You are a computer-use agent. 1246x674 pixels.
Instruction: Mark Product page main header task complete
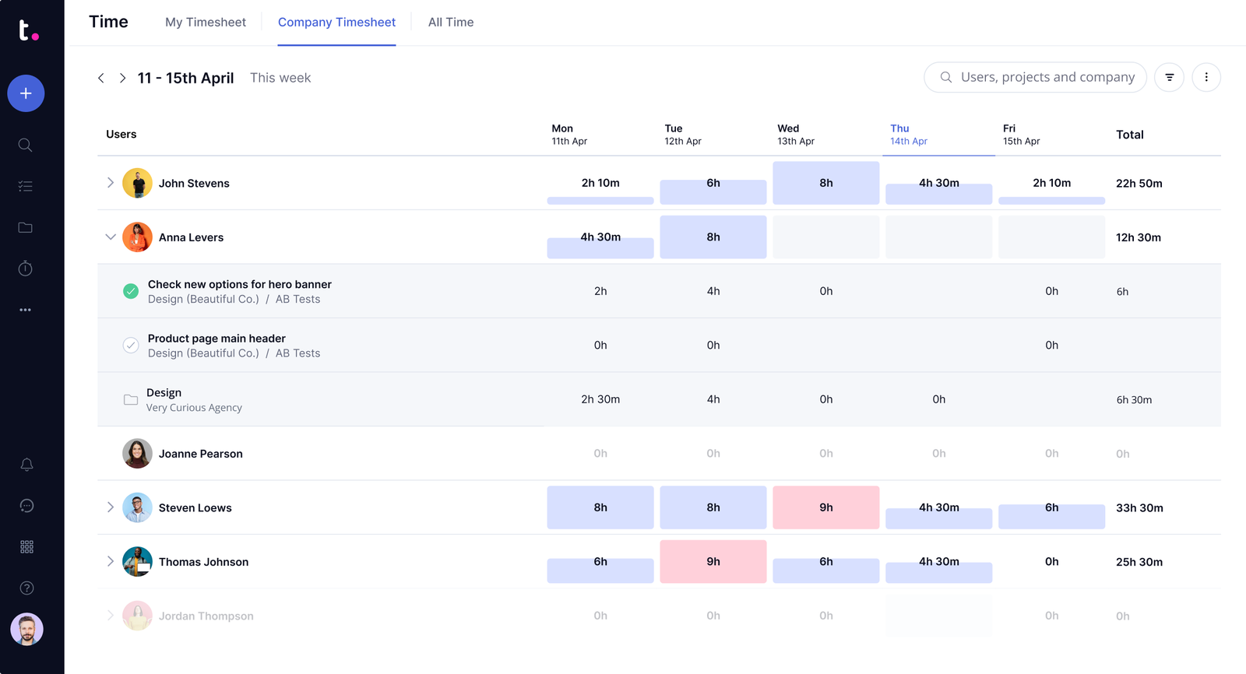coord(131,346)
